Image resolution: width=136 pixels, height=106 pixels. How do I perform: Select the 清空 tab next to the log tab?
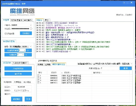[x=47, y=20]
